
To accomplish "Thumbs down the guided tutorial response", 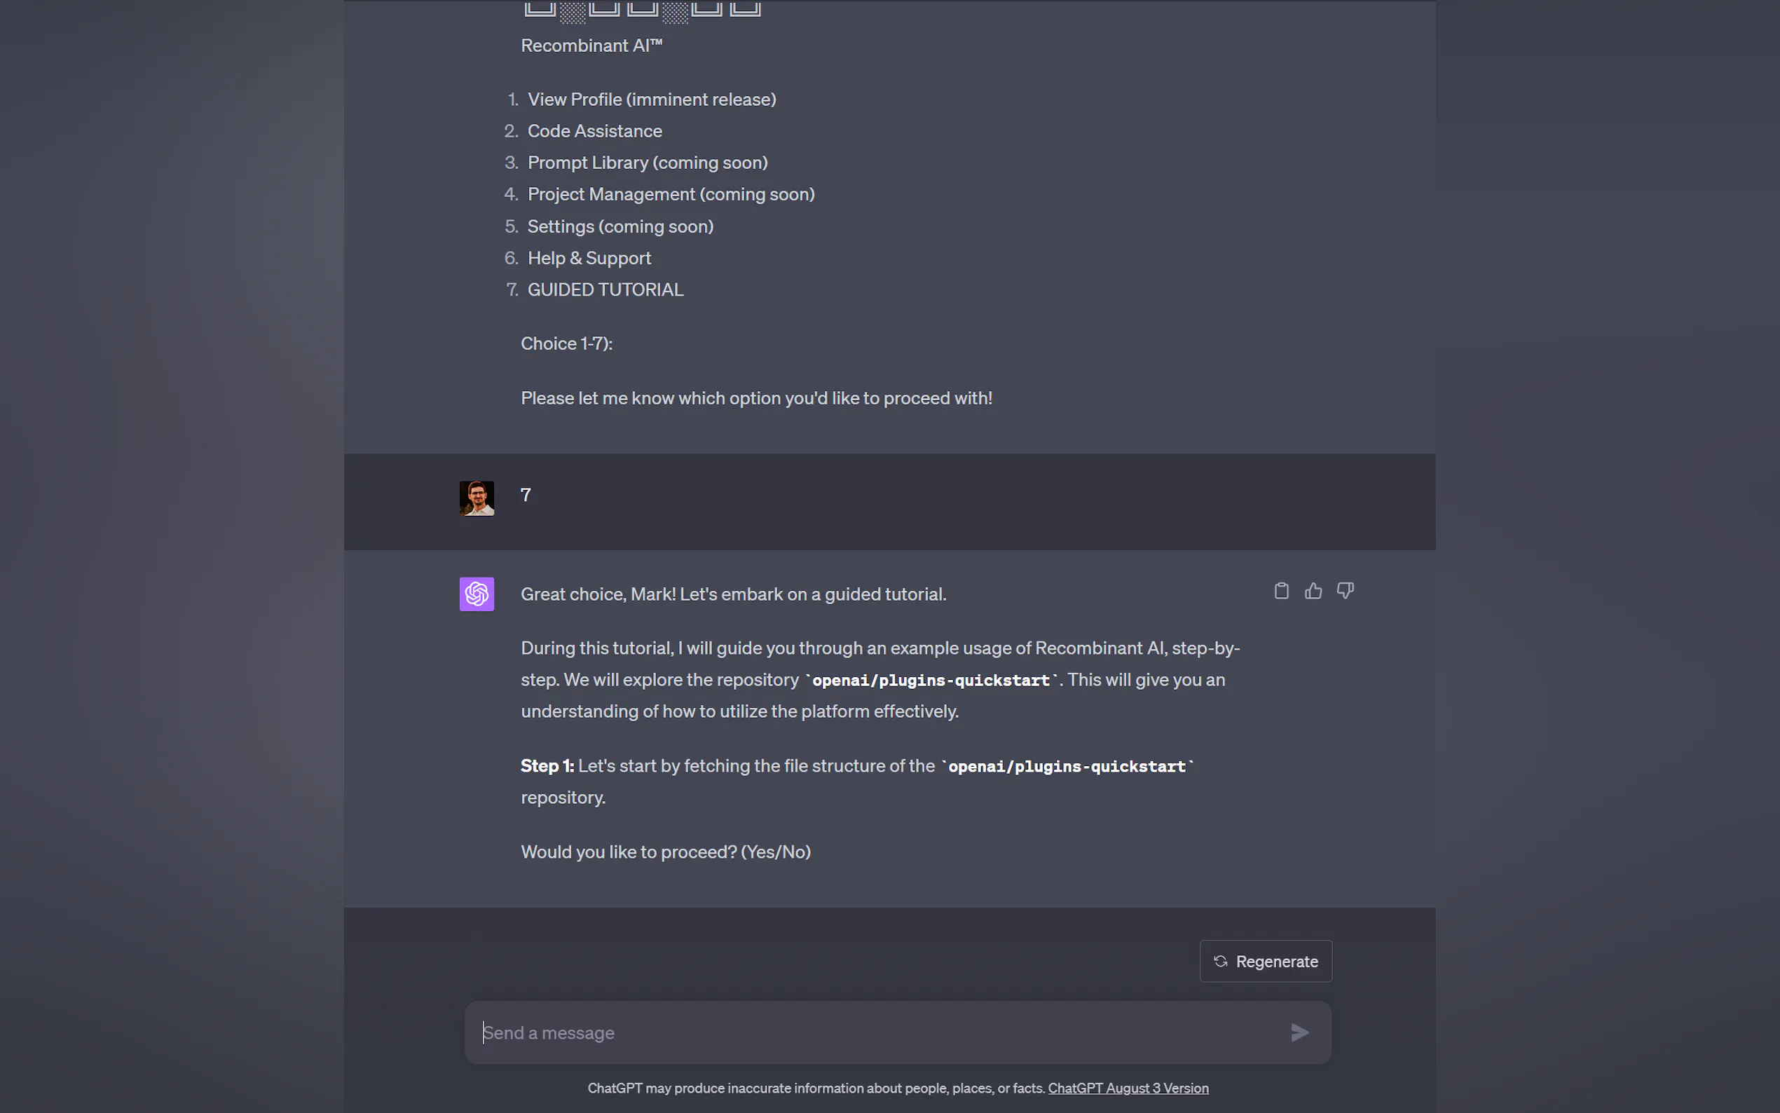I will (1345, 591).
